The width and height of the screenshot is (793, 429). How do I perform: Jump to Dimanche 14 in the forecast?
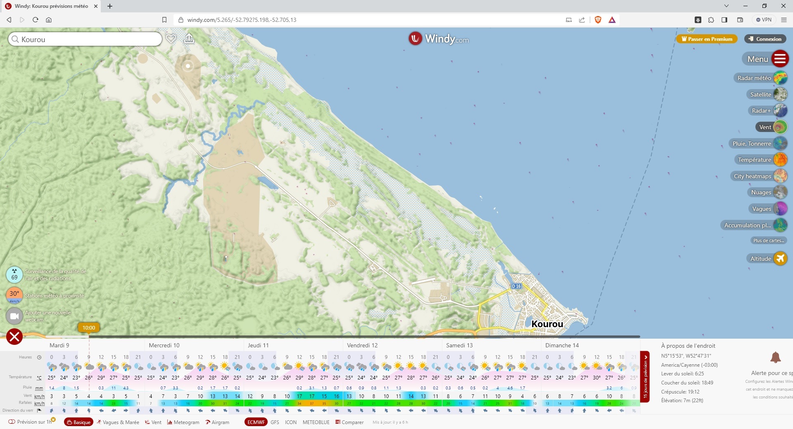(562, 345)
